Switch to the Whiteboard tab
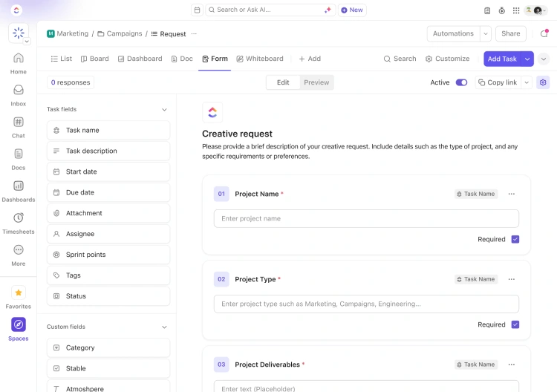 pos(260,59)
